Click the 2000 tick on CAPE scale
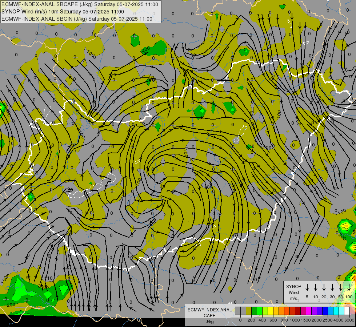 (x=317, y=320)
